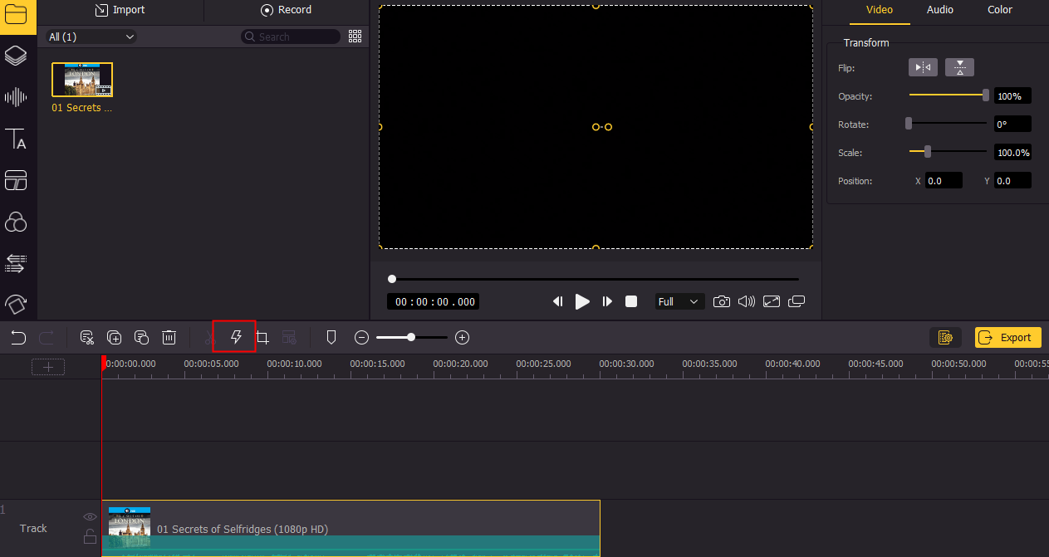Click the add-plus duplicate toolbar icon
Screen dimensions: 1049x557
(x=115, y=338)
